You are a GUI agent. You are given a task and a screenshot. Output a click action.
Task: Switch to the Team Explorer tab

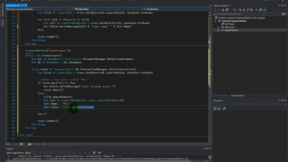click(237, 95)
